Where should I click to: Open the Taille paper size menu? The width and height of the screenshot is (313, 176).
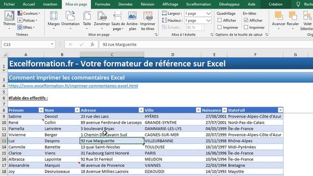pos(87,21)
